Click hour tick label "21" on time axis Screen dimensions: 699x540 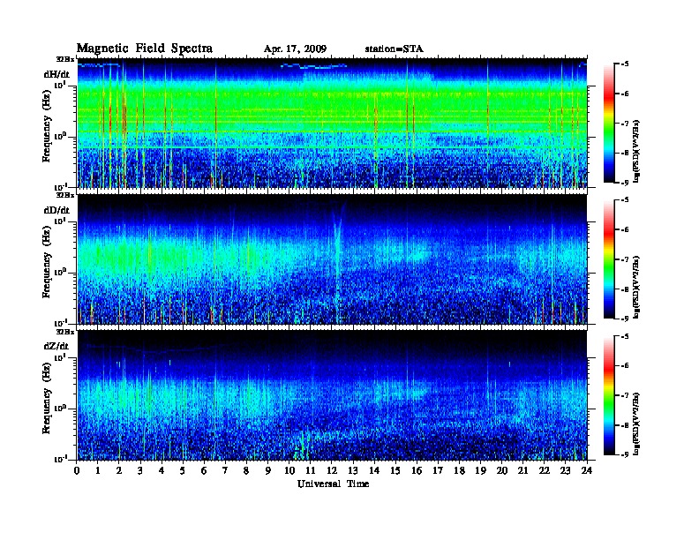[522, 470]
